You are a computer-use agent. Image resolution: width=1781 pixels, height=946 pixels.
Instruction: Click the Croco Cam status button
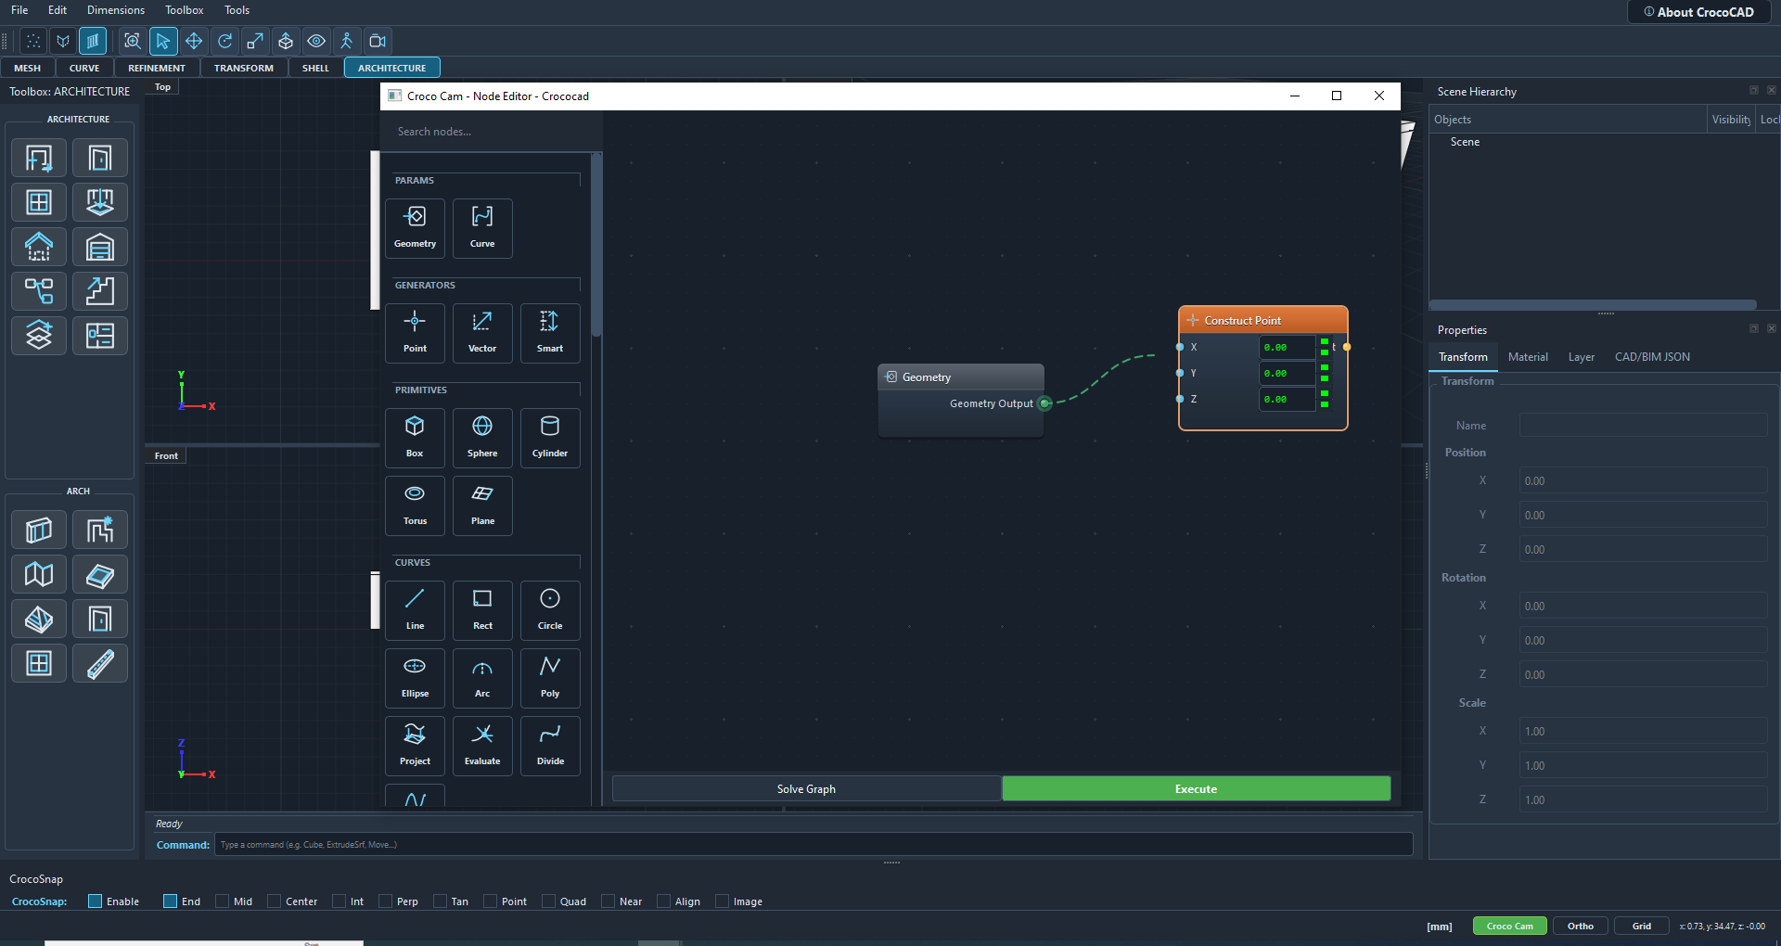(1510, 926)
